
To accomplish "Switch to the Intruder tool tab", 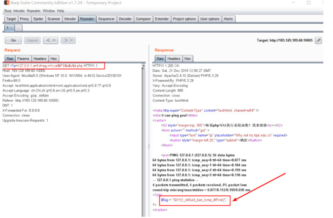I will [70, 19].
